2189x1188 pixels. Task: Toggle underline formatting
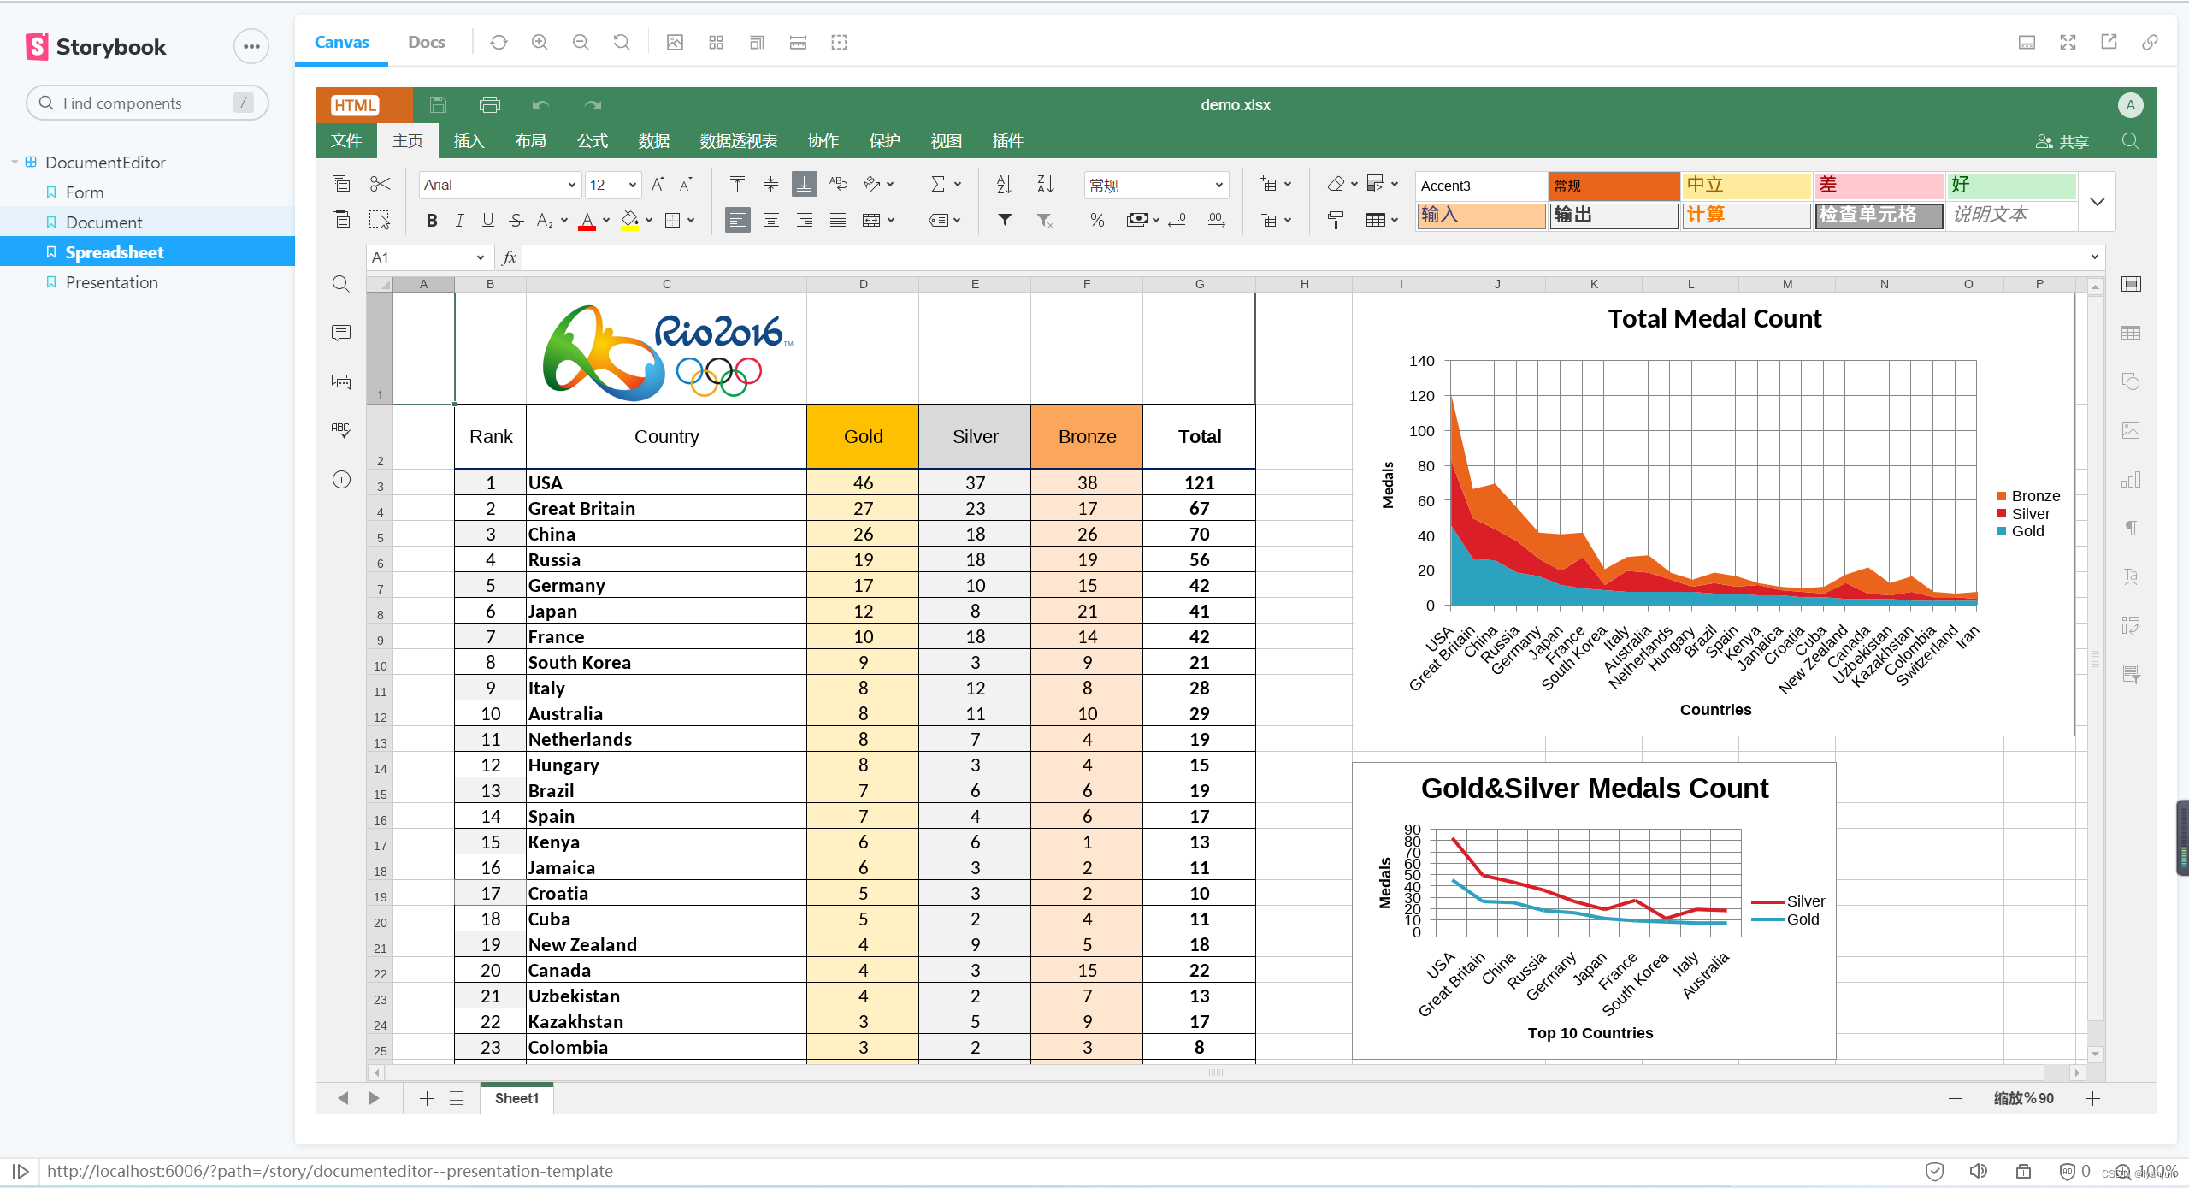click(x=487, y=221)
